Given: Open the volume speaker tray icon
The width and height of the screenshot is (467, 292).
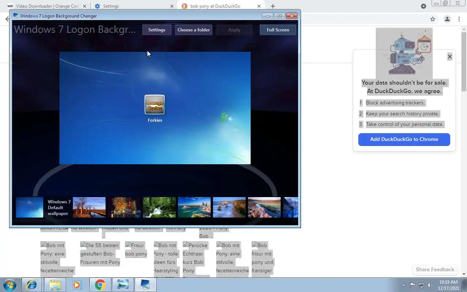Looking at the screenshot, I should [x=430, y=285].
